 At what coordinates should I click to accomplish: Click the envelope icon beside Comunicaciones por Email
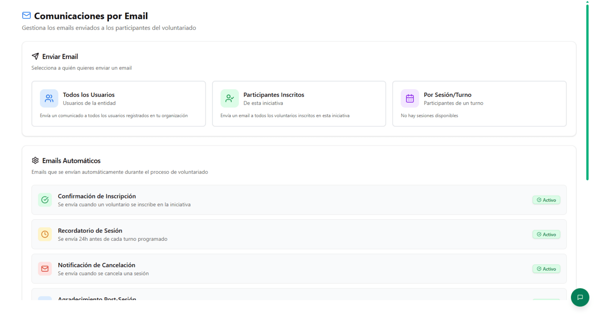(x=26, y=15)
